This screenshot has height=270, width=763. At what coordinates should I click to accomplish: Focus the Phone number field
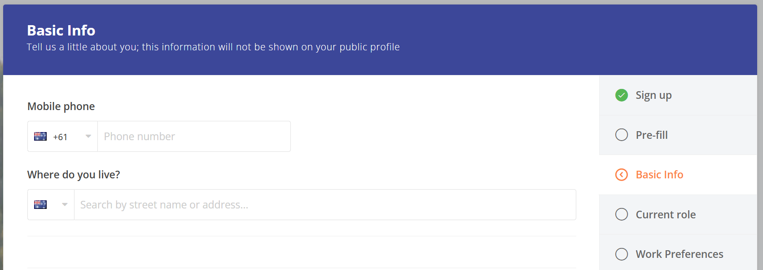pos(194,137)
